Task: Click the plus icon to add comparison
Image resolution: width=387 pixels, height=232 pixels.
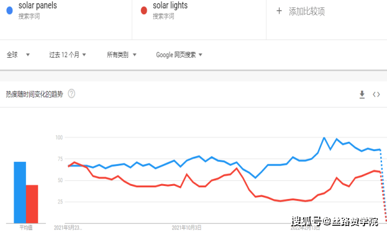Action: pos(279,11)
